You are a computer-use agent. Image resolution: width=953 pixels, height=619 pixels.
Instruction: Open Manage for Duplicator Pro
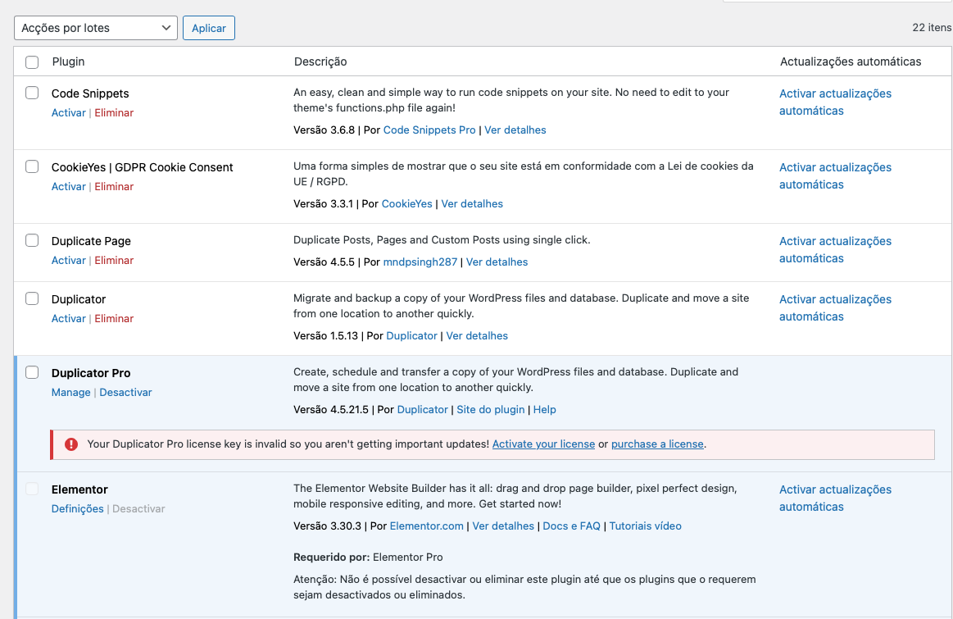71,392
